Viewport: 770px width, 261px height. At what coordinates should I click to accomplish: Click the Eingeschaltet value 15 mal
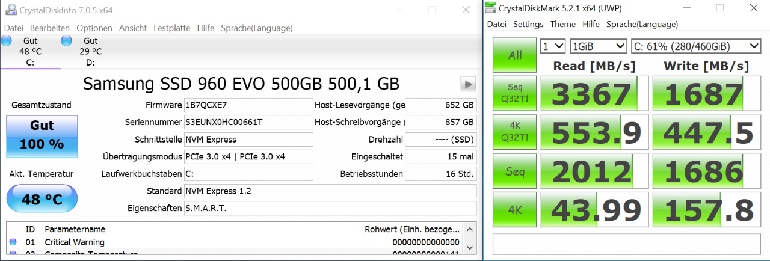440,156
